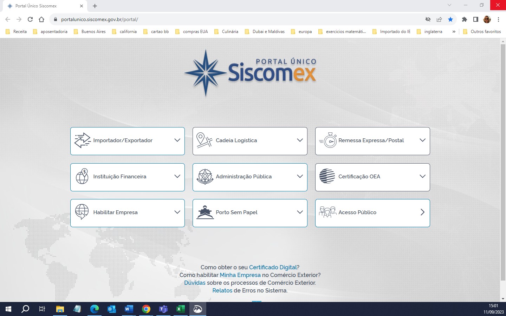
Task: Open Excel from the Windows taskbar
Action: pos(180,309)
